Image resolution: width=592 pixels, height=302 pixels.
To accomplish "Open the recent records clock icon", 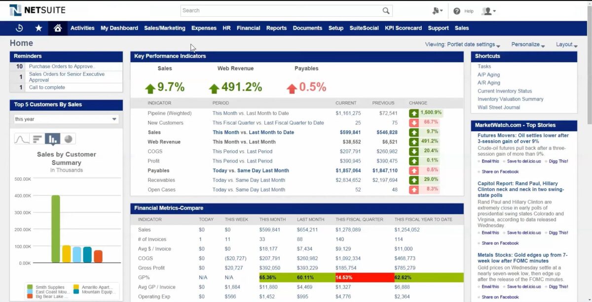I will pos(20,28).
